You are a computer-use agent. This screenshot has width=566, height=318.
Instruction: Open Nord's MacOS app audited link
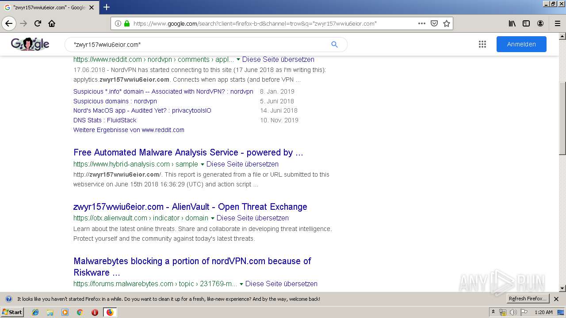(x=142, y=110)
